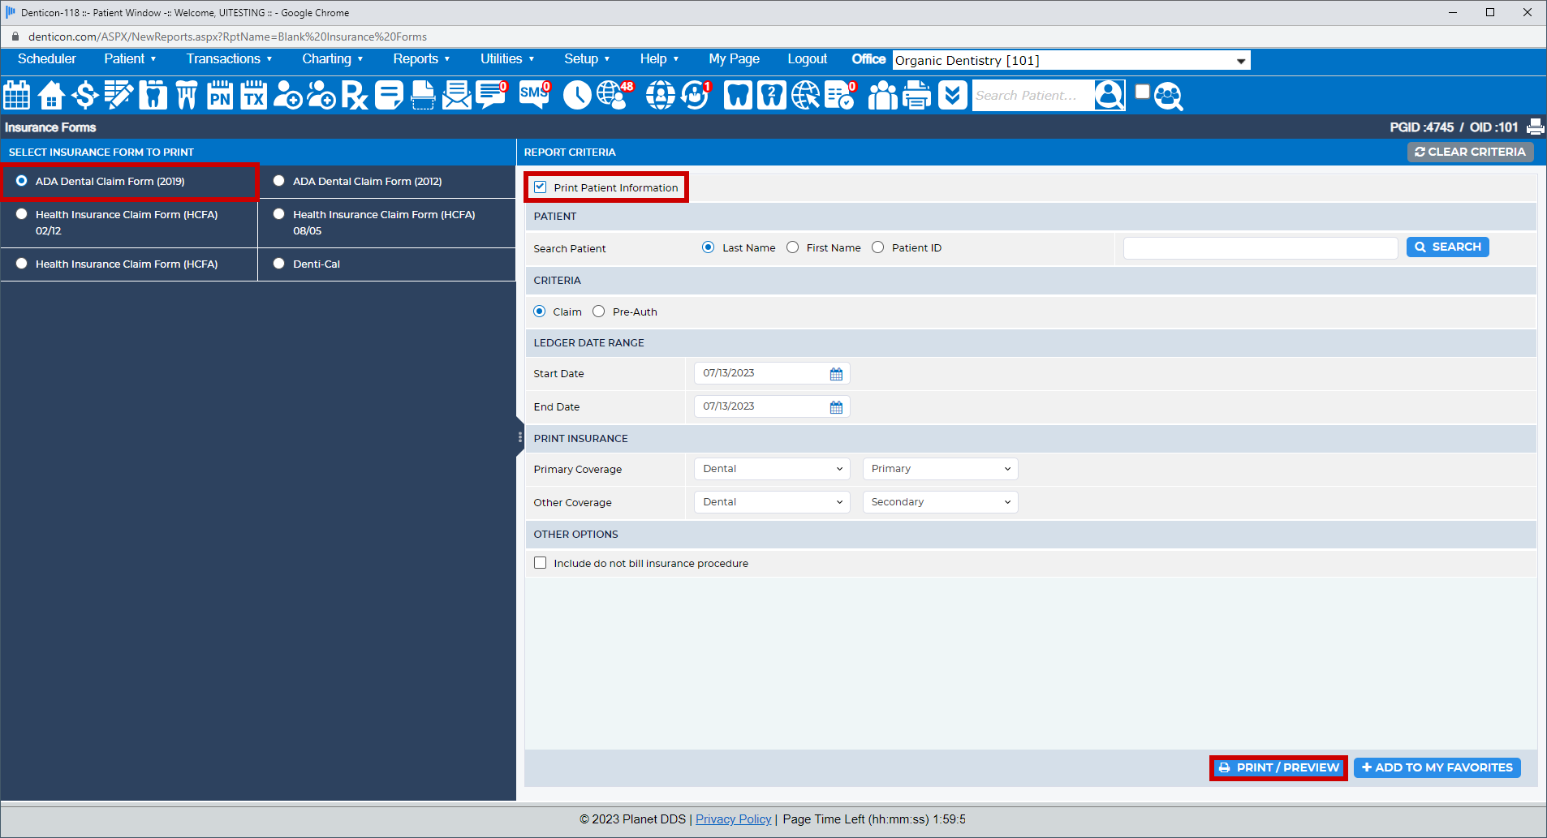Open End Date calendar picker

coord(836,406)
